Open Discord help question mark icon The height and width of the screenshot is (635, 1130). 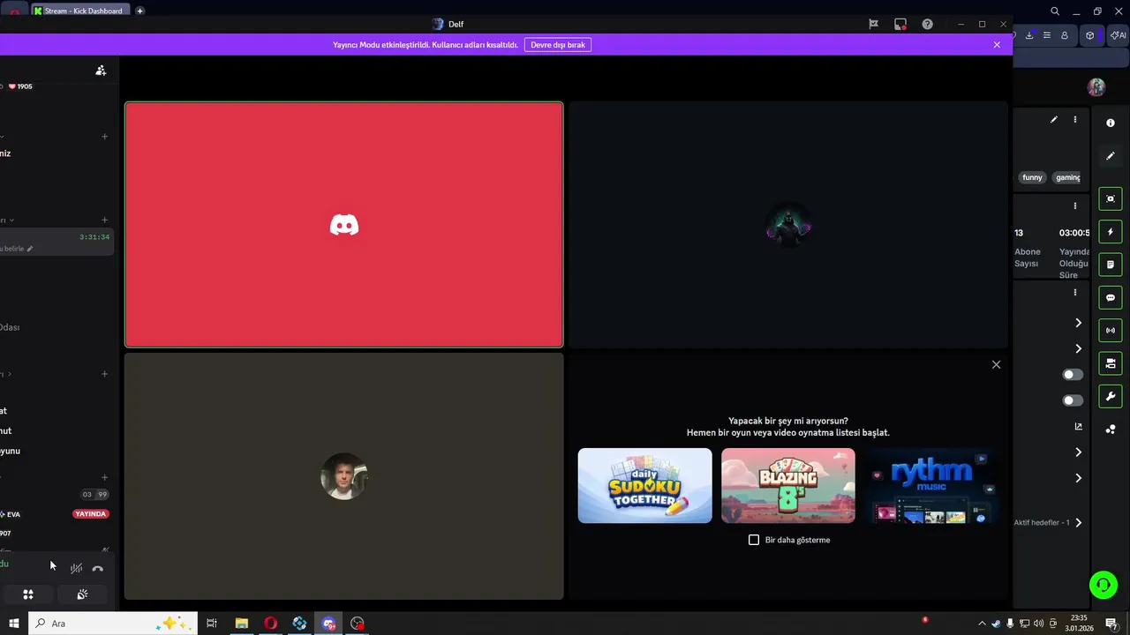[927, 24]
